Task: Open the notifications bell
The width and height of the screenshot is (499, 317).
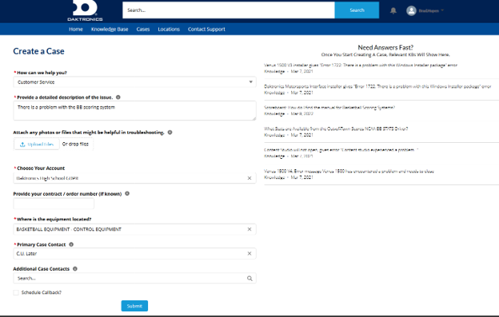Action: [393, 10]
